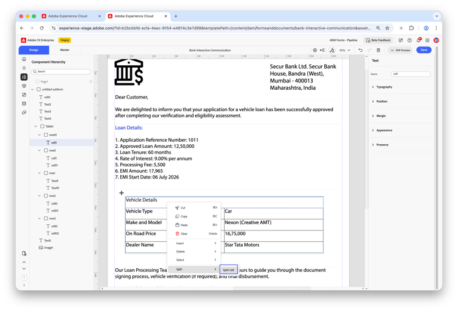Open the 95% zoom dropdown
Image resolution: width=458 pixels, height=311 pixels.
tap(344, 50)
